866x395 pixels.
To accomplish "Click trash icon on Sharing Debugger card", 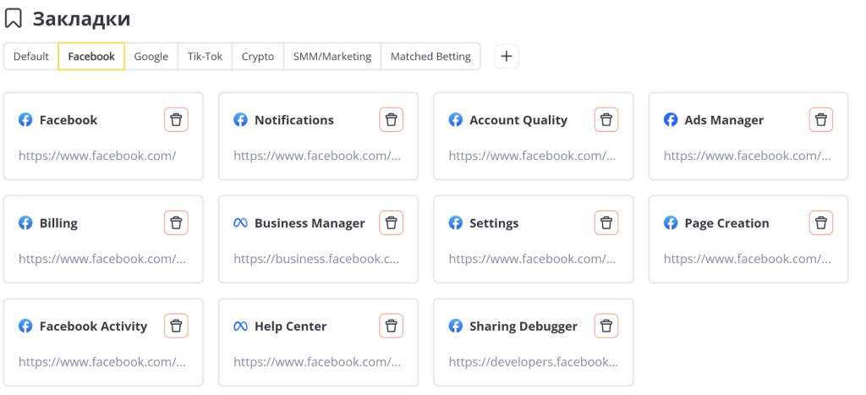I will [606, 326].
